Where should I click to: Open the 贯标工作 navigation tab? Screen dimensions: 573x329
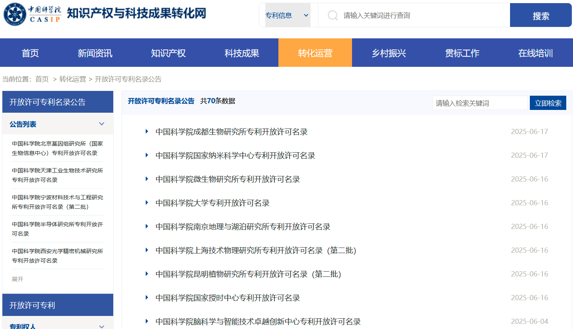pyautogui.click(x=462, y=53)
